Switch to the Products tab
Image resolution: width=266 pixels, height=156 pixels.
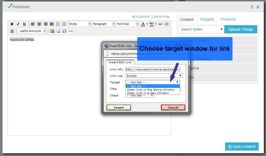pyautogui.click(x=228, y=19)
